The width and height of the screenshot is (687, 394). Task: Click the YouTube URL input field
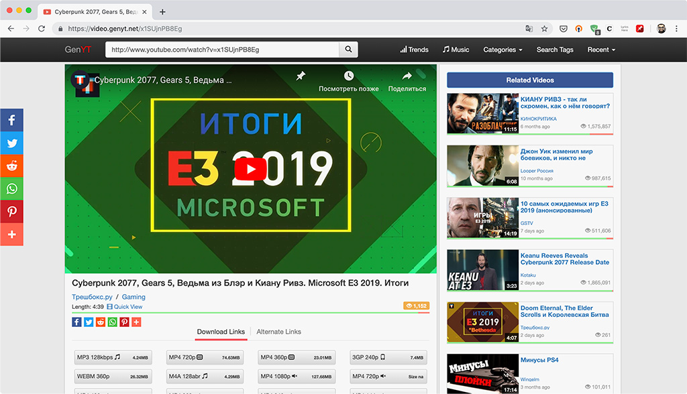coord(222,50)
